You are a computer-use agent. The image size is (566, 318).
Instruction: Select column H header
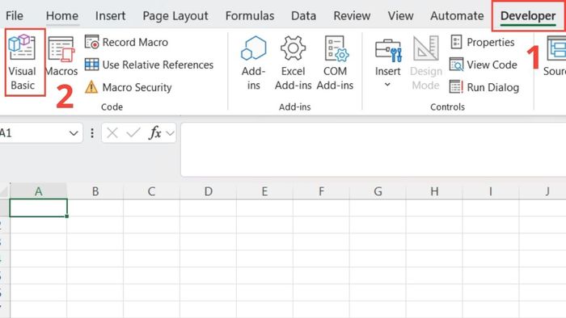(x=434, y=191)
